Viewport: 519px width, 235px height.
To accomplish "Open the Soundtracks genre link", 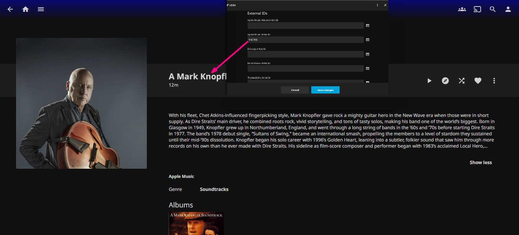I will coord(214,189).
